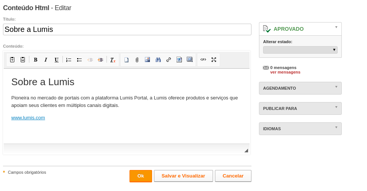Click the 0 mensagens text
Image resolution: width=367 pixels, height=191 pixels.
[x=283, y=68]
